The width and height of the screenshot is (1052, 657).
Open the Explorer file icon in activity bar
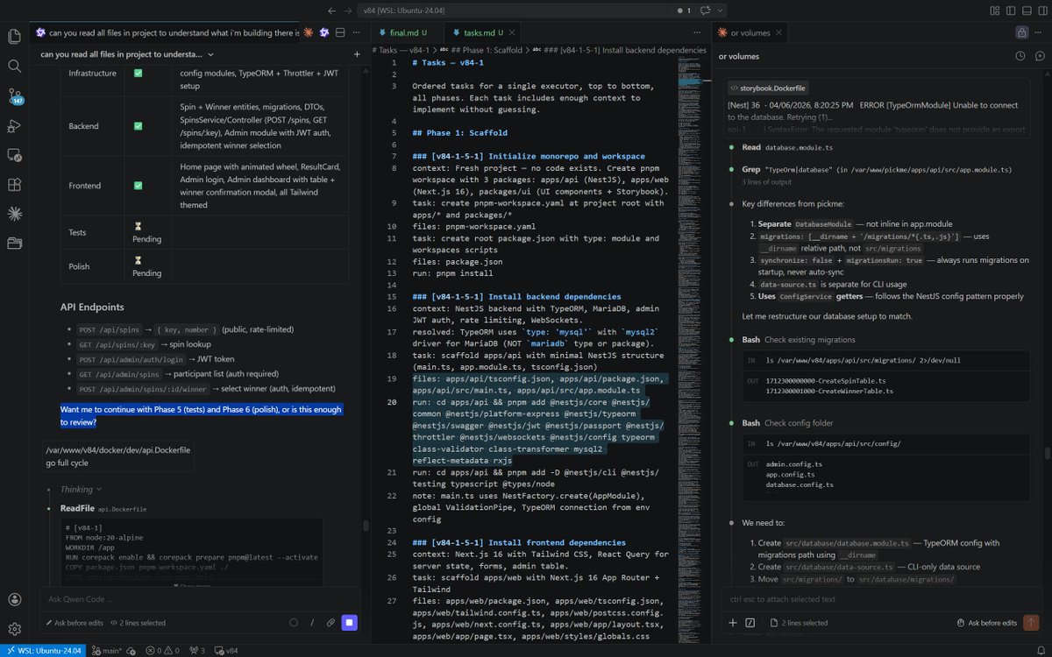pos(13,36)
